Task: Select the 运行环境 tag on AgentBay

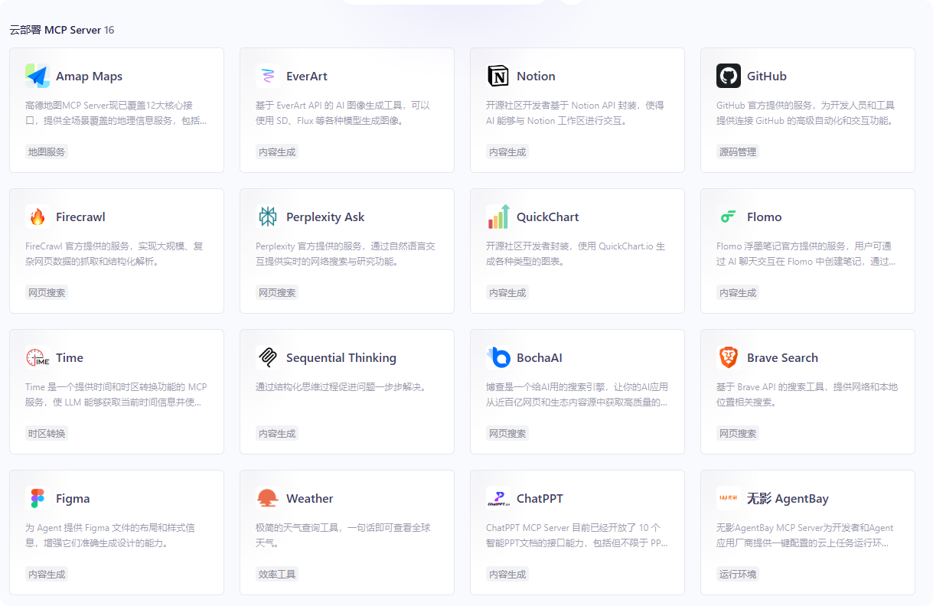Action: point(738,574)
